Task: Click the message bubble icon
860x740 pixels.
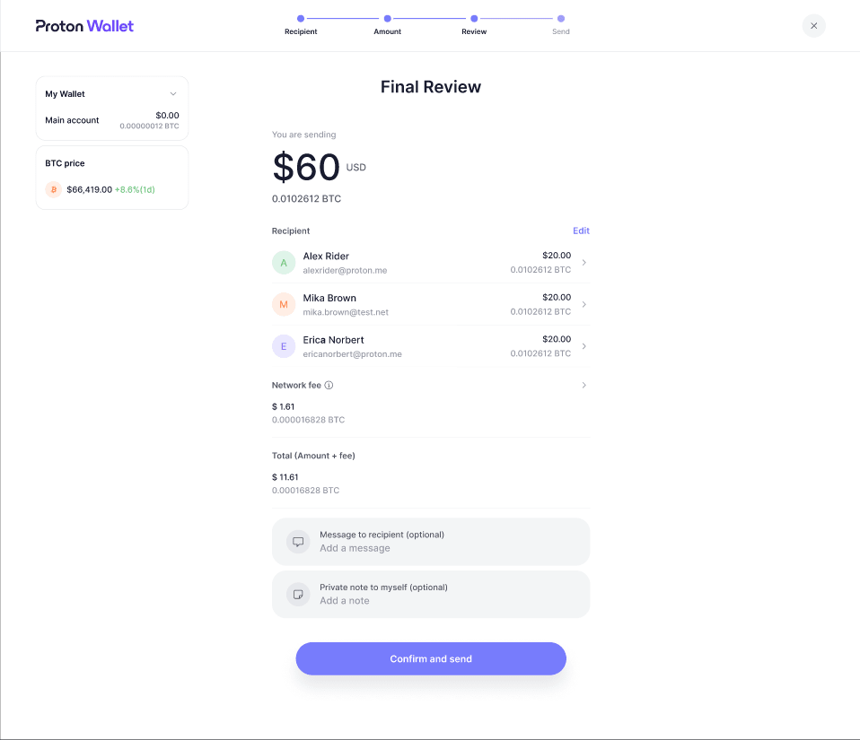Action: (298, 542)
